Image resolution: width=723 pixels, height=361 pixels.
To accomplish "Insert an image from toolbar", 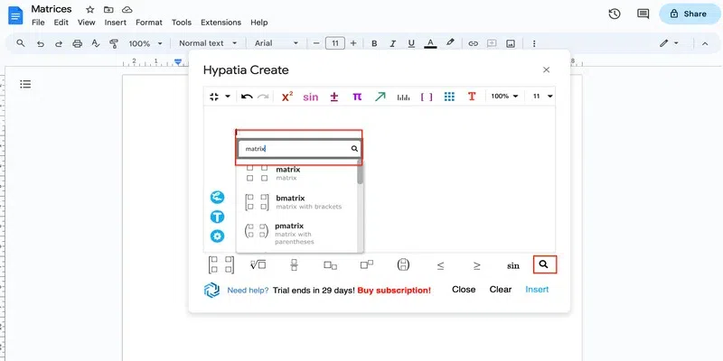I will (x=511, y=43).
